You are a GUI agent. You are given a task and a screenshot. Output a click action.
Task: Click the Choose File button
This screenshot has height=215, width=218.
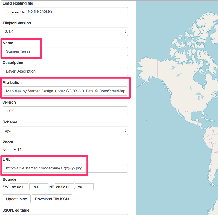(16, 12)
